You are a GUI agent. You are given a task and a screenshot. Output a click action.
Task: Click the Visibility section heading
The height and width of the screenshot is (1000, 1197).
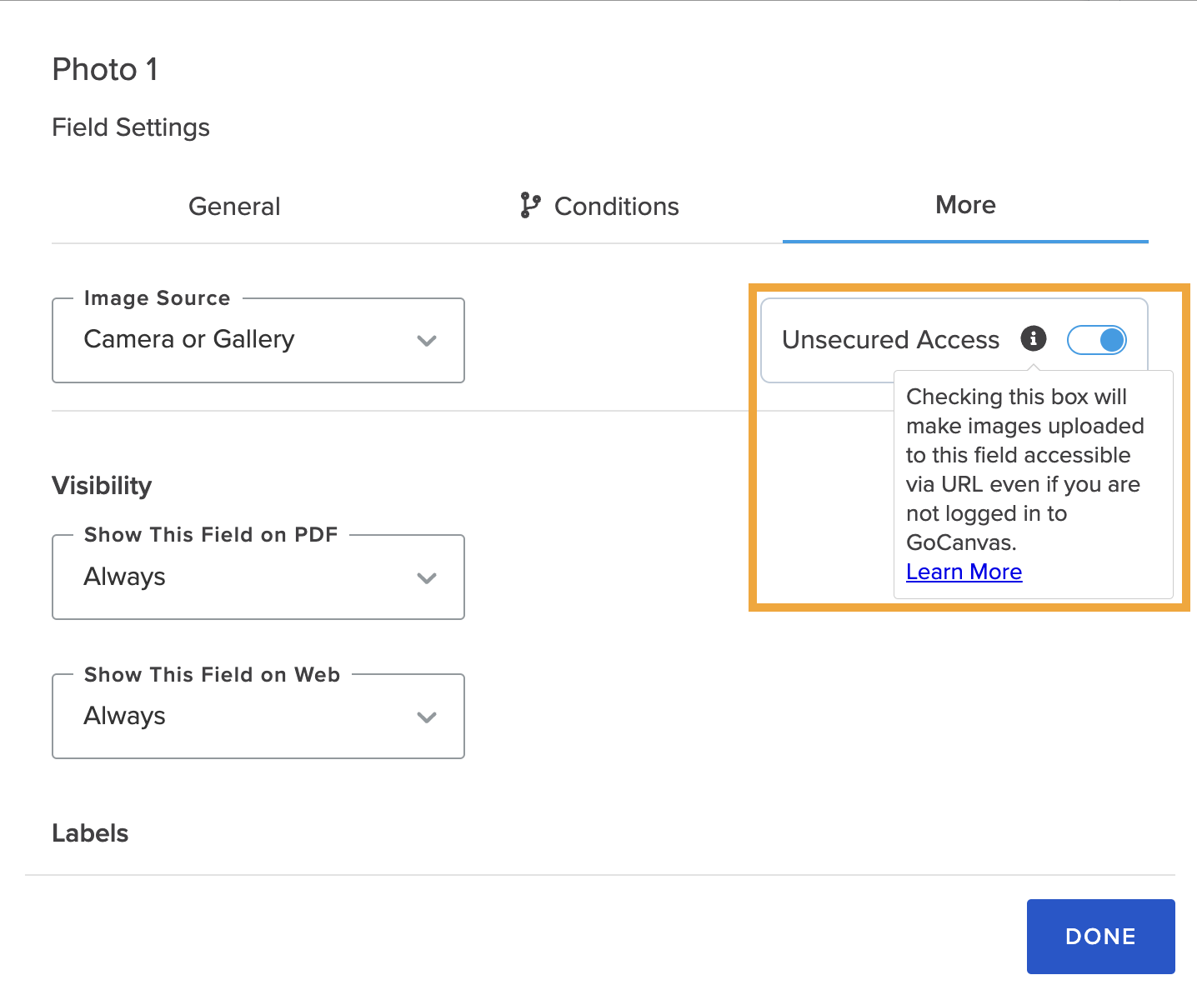click(x=102, y=485)
